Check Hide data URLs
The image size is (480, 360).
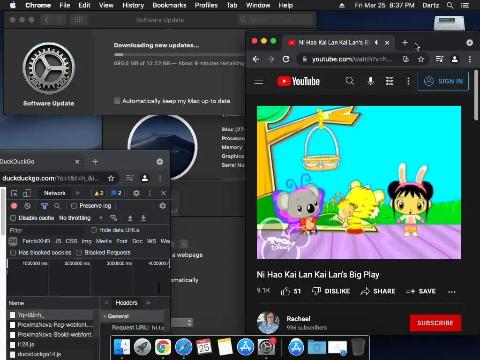94,230
